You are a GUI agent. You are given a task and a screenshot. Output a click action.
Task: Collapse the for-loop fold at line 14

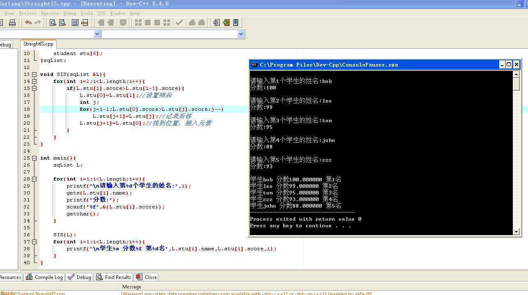click(x=34, y=81)
